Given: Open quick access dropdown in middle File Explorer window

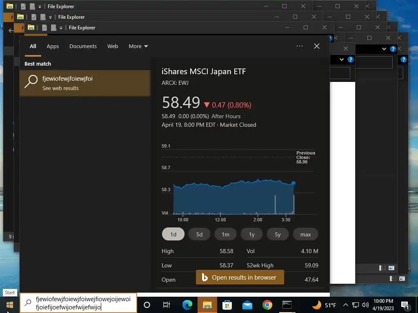Looking at the screenshot, I should tap(50, 17).
